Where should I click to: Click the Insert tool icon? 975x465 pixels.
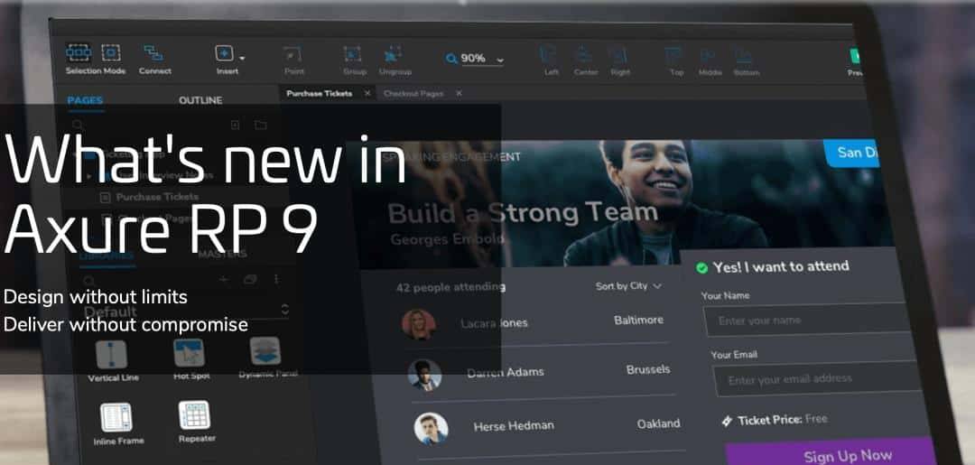(225, 54)
